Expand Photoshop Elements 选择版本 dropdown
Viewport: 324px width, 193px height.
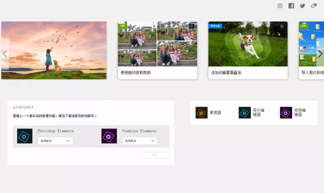click(x=55, y=141)
